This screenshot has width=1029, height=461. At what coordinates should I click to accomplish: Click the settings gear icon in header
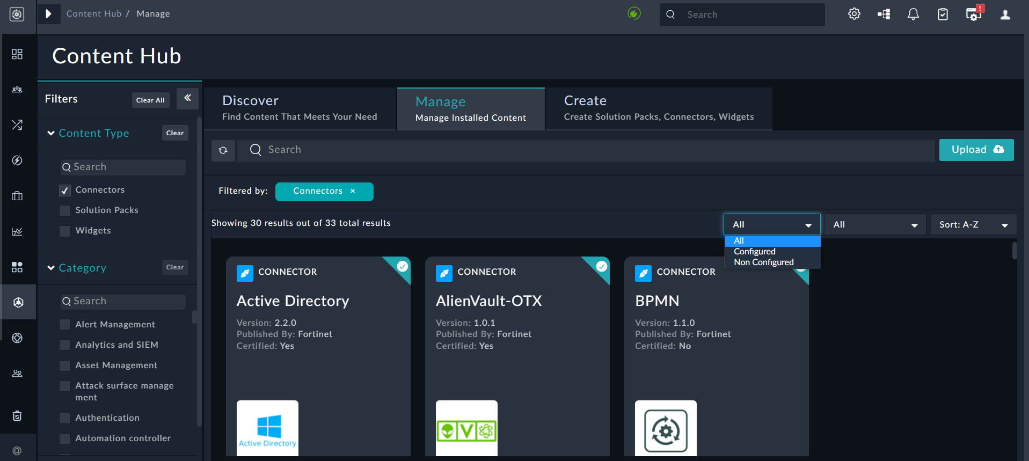pos(854,14)
